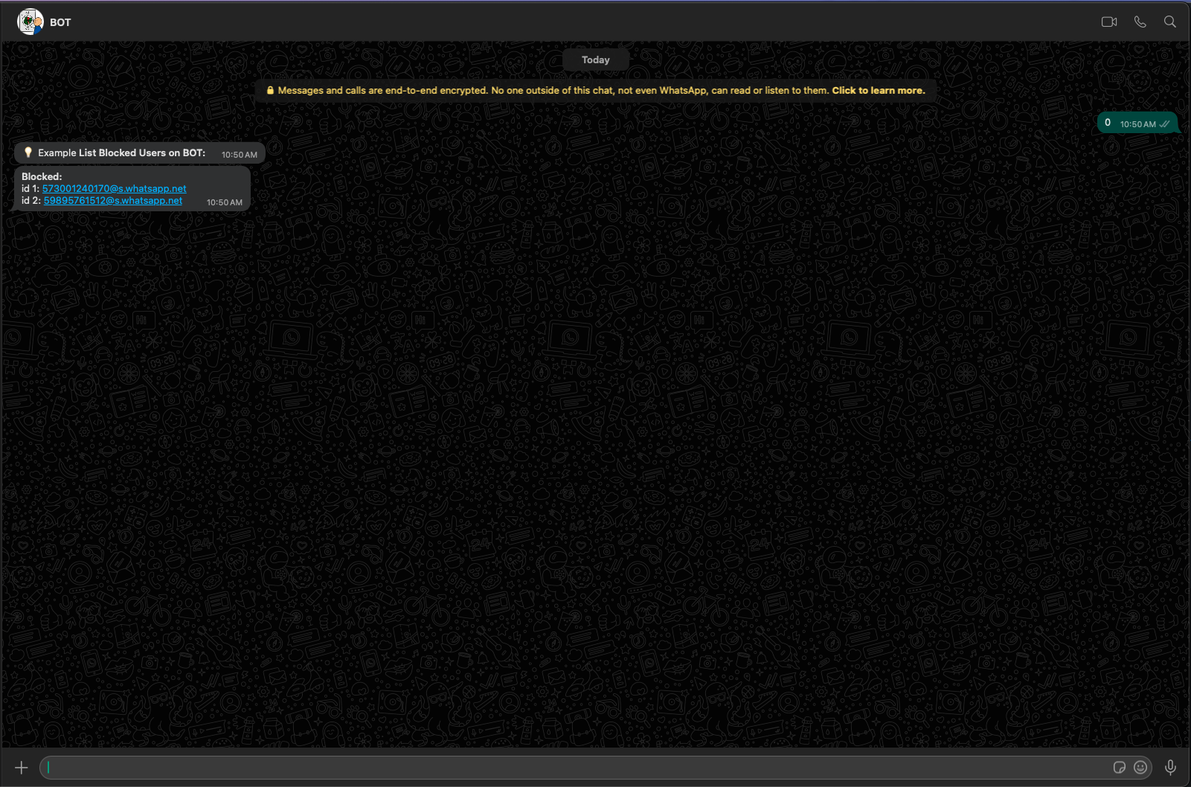Start a voice call with BOT
This screenshot has height=787, width=1191.
click(1140, 22)
